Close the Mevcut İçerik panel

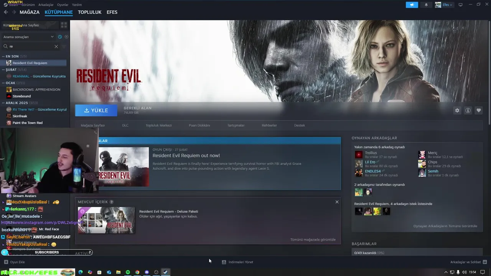click(337, 202)
